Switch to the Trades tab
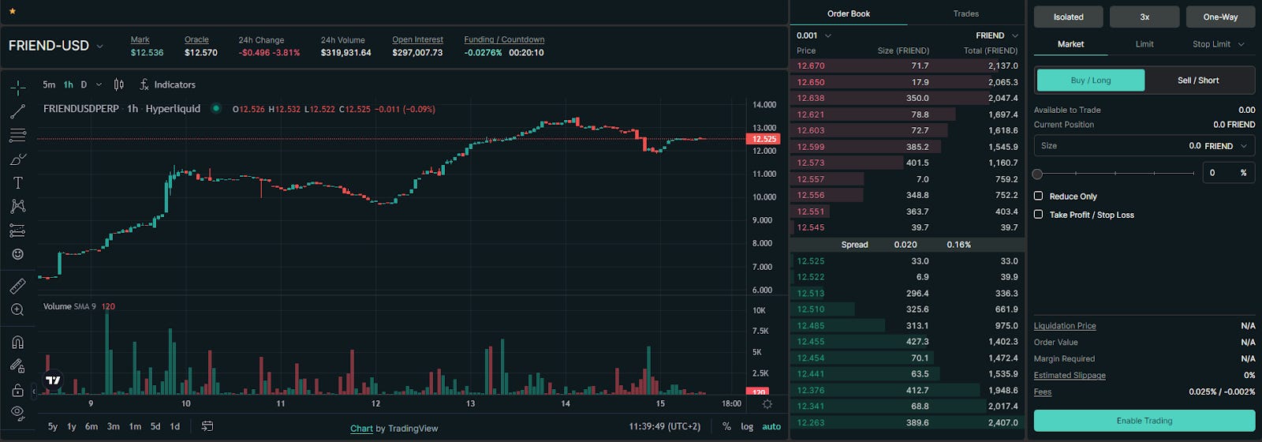Screen dimensions: 1262x442 [965, 13]
